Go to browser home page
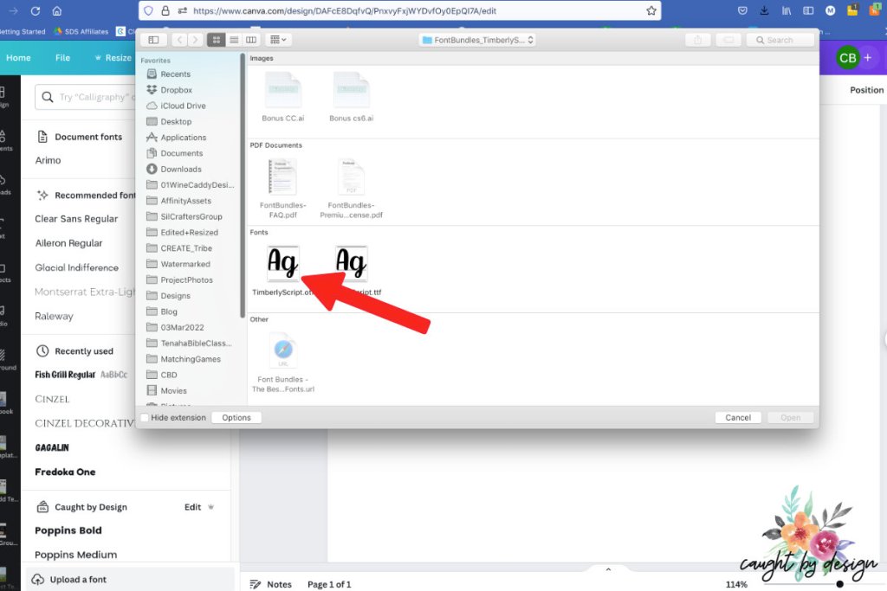Image resolution: width=887 pixels, height=591 pixels. pos(56,10)
